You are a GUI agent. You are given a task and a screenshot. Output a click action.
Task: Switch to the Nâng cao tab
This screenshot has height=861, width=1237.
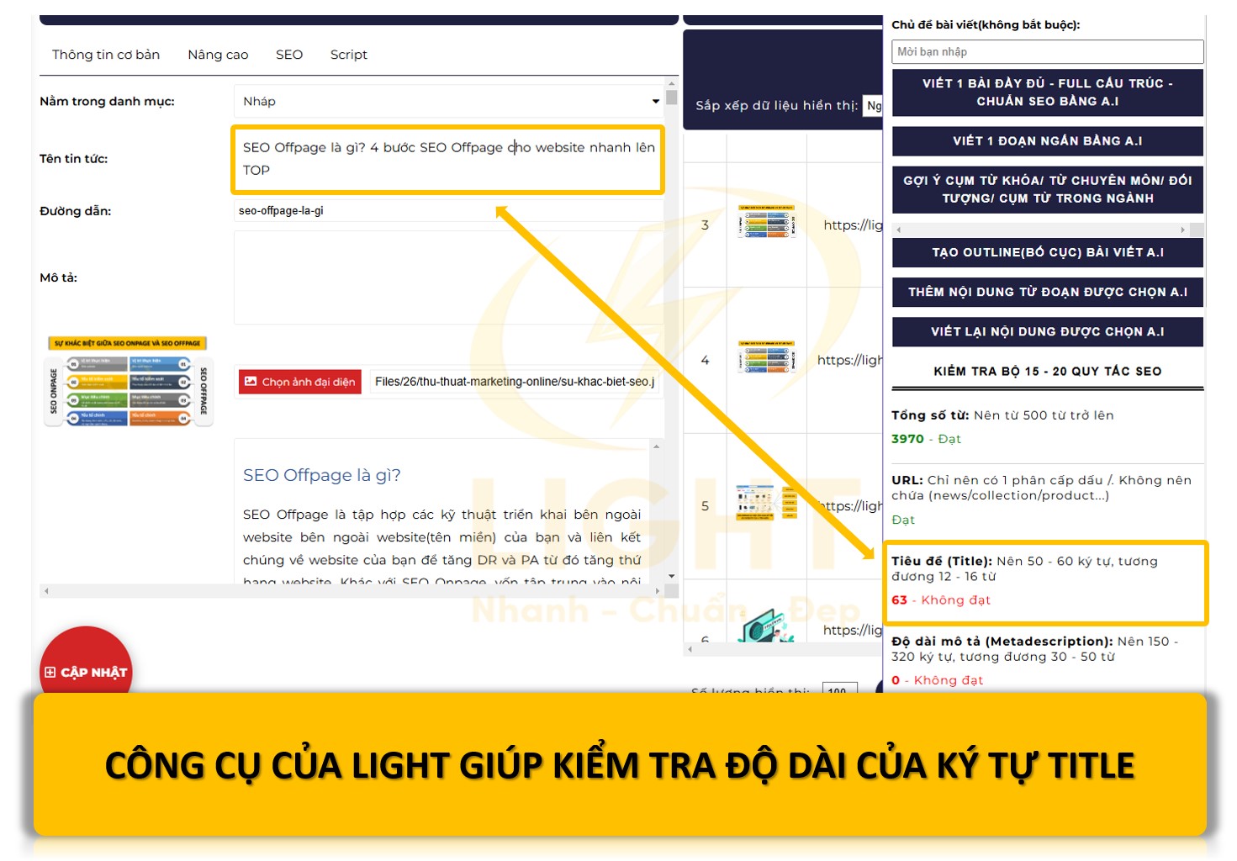coord(218,55)
